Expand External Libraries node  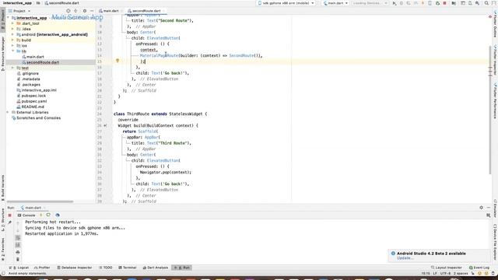pyautogui.click(x=9, y=112)
